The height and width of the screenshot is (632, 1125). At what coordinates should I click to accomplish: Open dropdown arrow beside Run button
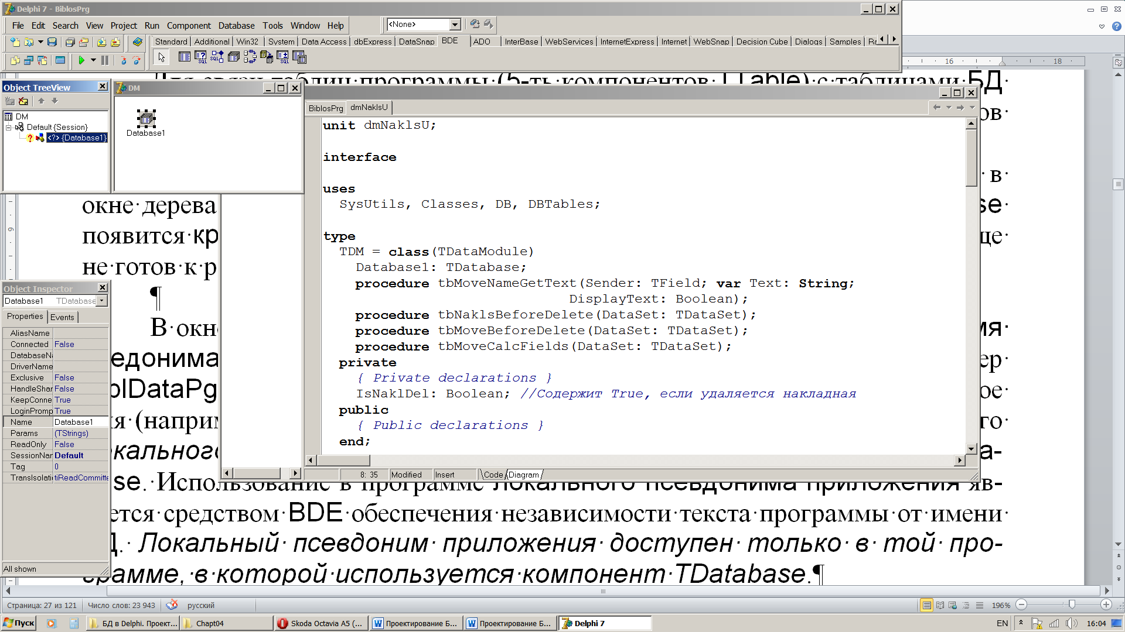click(93, 60)
